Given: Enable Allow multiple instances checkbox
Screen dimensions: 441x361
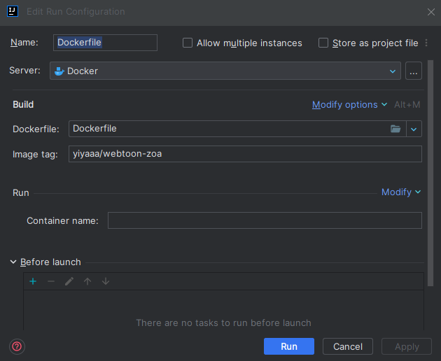Looking at the screenshot, I should pos(188,43).
